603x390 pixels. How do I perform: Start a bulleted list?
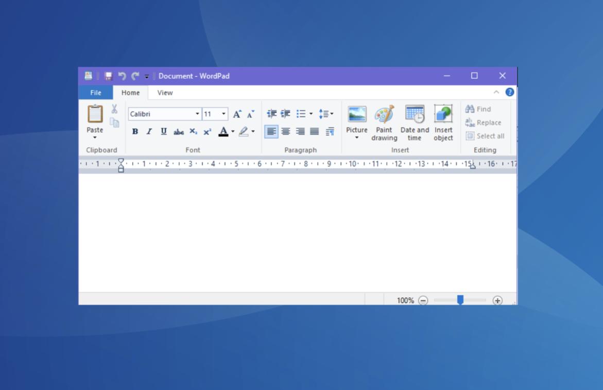coord(301,114)
